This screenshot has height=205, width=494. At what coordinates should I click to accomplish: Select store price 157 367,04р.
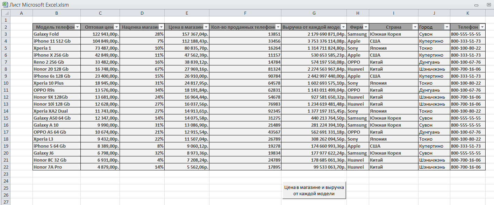click(x=187, y=34)
